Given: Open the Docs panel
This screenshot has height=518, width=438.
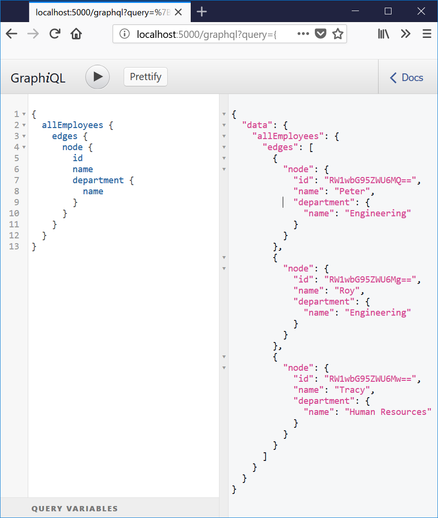Looking at the screenshot, I should tap(407, 78).
